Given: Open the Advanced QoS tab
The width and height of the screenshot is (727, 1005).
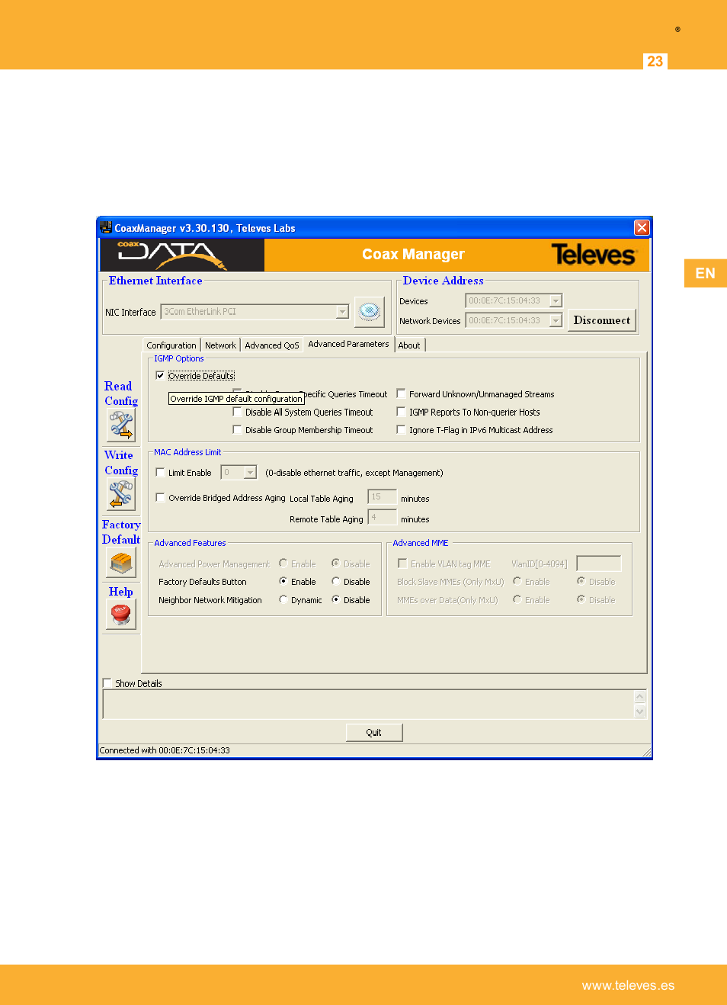Looking at the screenshot, I should point(272,345).
